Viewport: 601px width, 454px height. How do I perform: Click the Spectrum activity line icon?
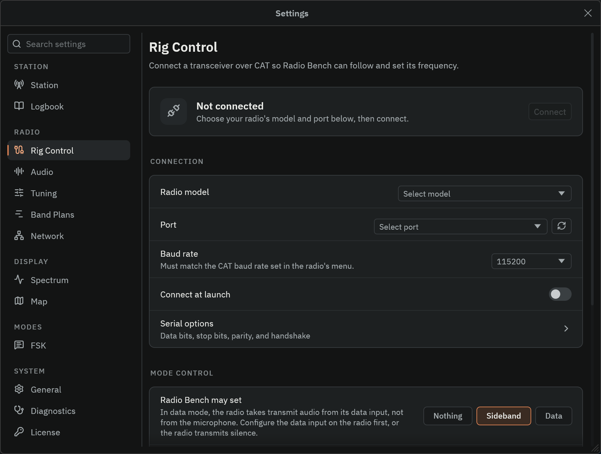pyautogui.click(x=19, y=280)
